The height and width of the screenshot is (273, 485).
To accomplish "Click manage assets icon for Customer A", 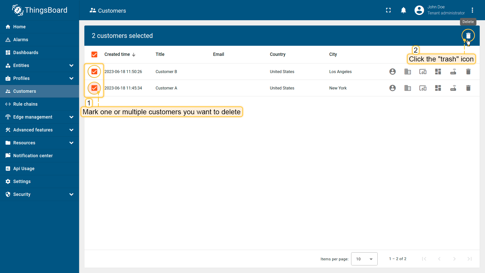I will (407, 88).
